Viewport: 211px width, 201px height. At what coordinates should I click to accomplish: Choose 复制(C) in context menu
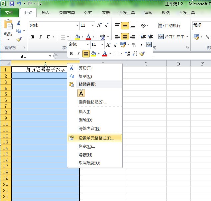click(95, 76)
